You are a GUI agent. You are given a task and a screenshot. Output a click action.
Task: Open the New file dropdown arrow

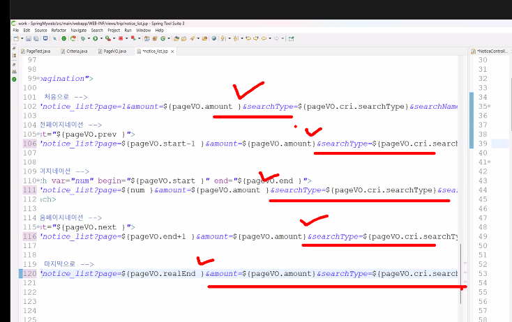22,38
